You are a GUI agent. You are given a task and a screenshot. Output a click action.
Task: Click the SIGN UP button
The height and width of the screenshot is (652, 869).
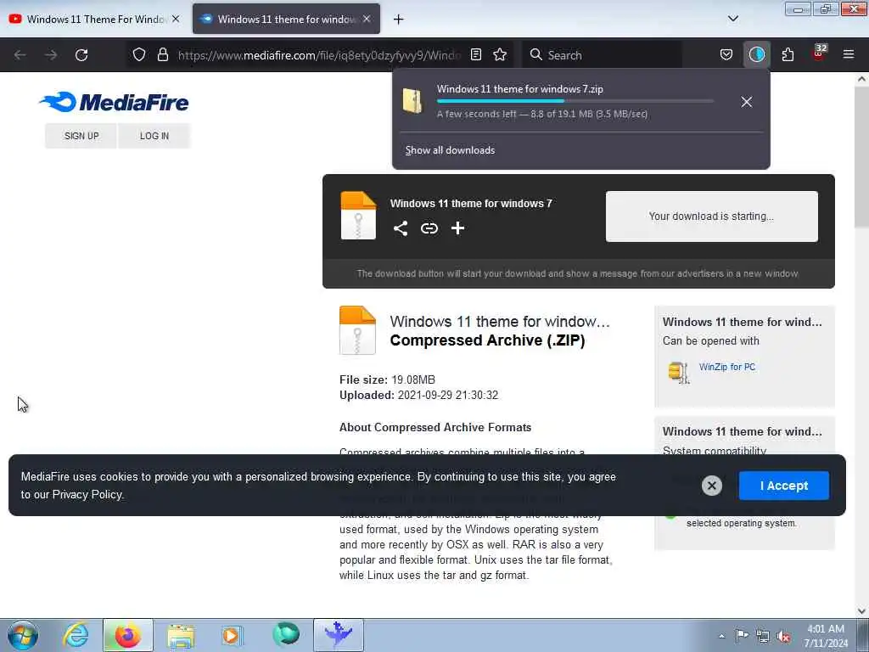81,136
